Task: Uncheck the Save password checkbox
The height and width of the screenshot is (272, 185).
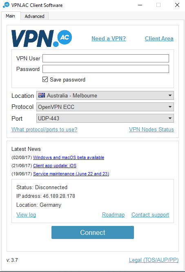Action: tap(45, 80)
